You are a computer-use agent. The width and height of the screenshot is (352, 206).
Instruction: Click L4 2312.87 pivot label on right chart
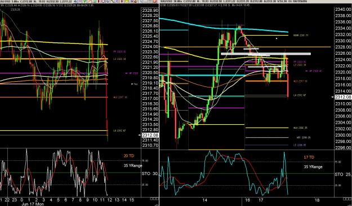coord(300,95)
